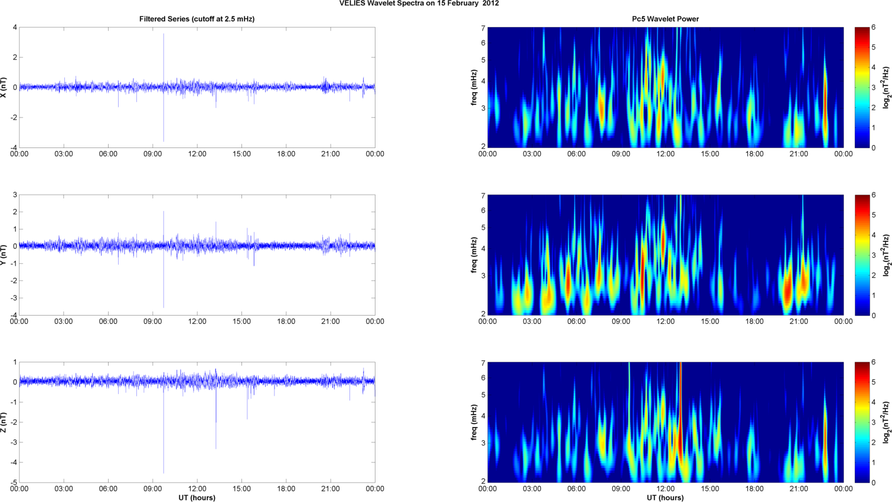Click the "12:00" tick under the X series plot

click(x=197, y=154)
